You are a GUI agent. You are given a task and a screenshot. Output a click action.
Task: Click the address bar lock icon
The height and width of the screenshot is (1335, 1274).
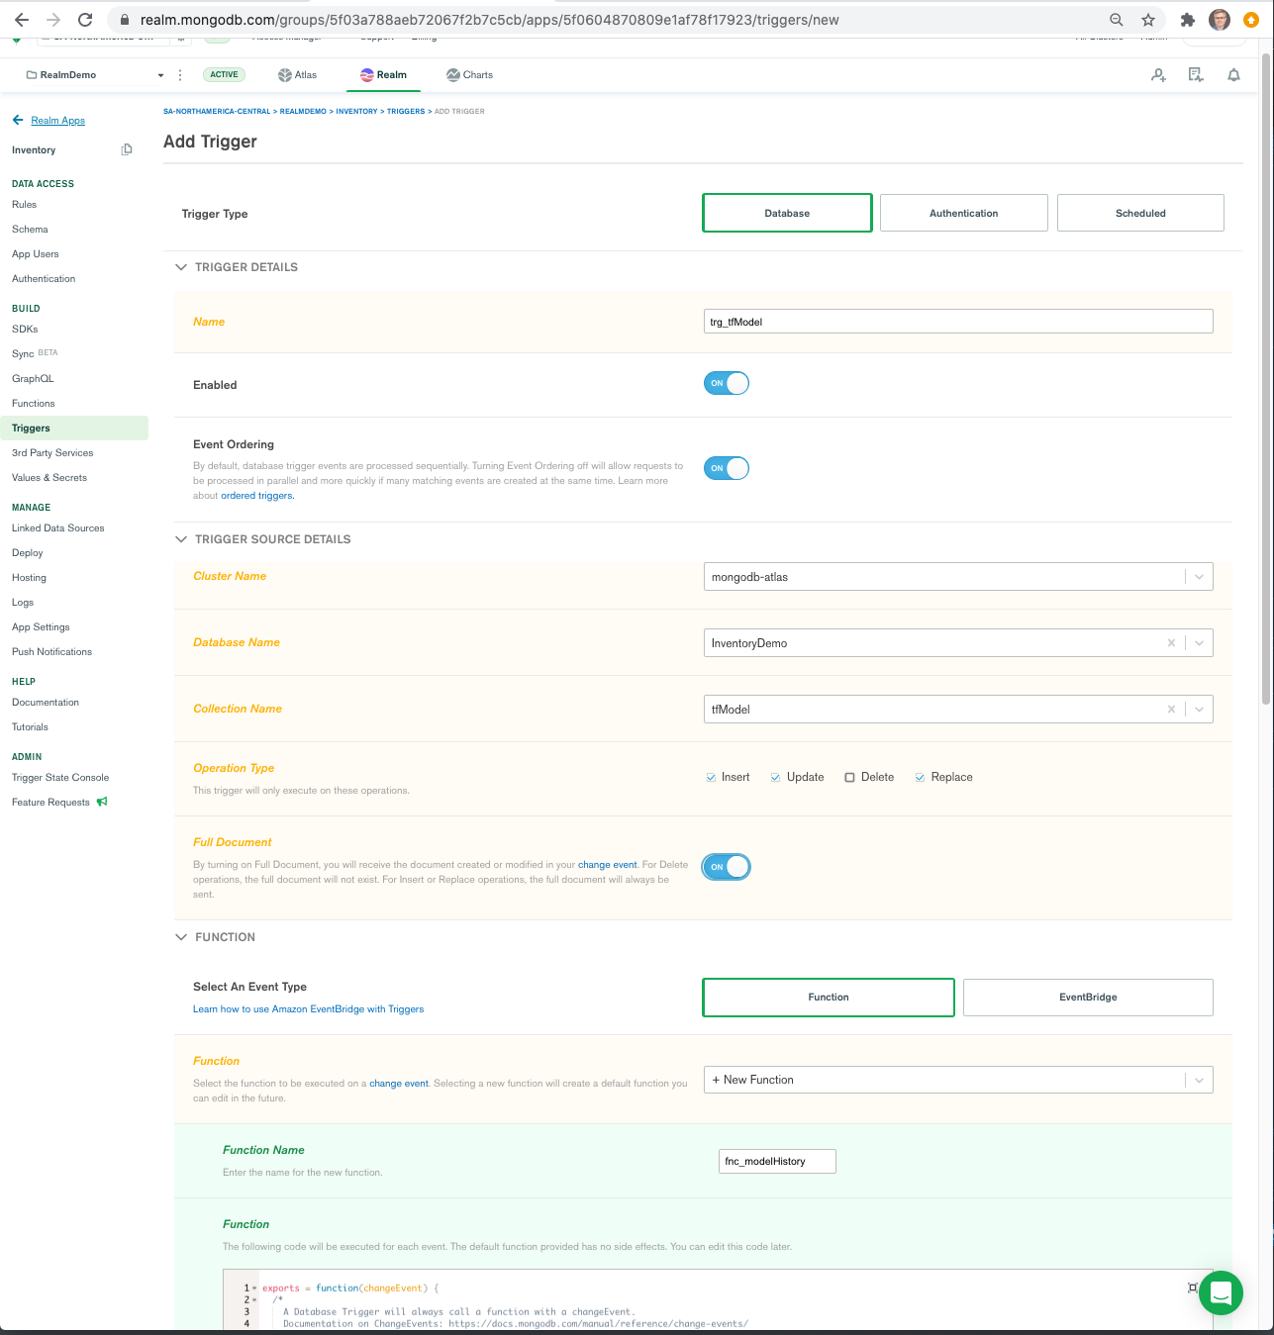(124, 20)
